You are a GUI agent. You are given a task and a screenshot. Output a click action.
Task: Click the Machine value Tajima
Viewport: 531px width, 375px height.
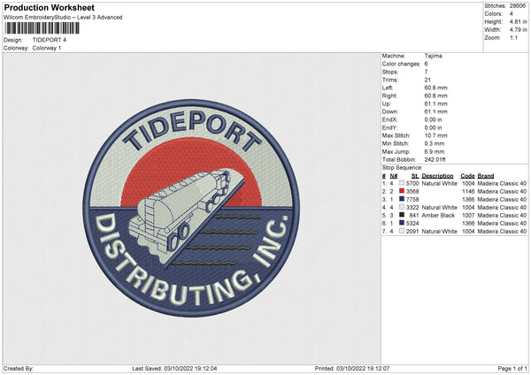tap(434, 56)
